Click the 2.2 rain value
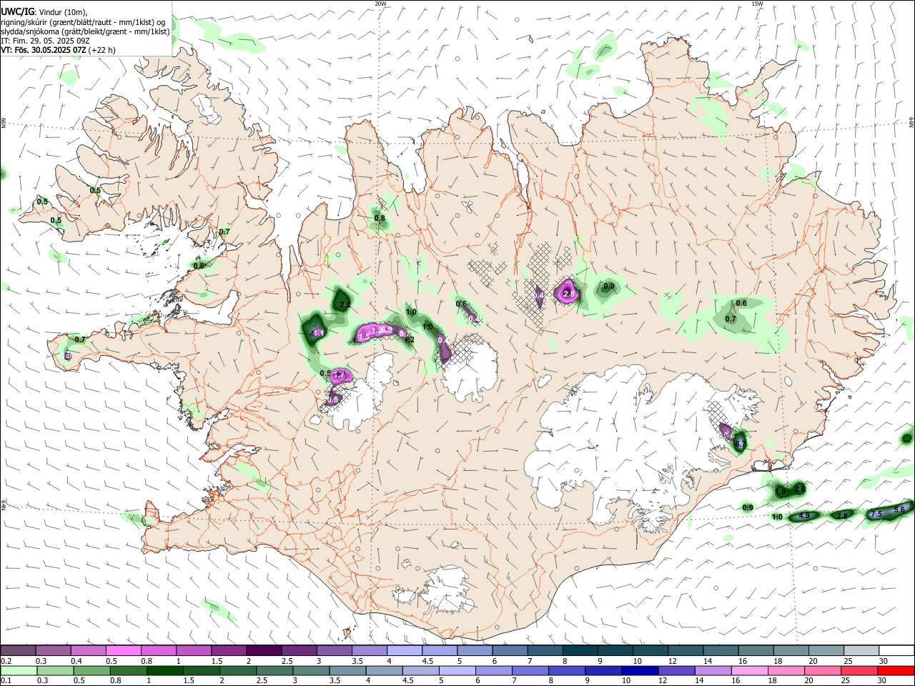 [345, 304]
